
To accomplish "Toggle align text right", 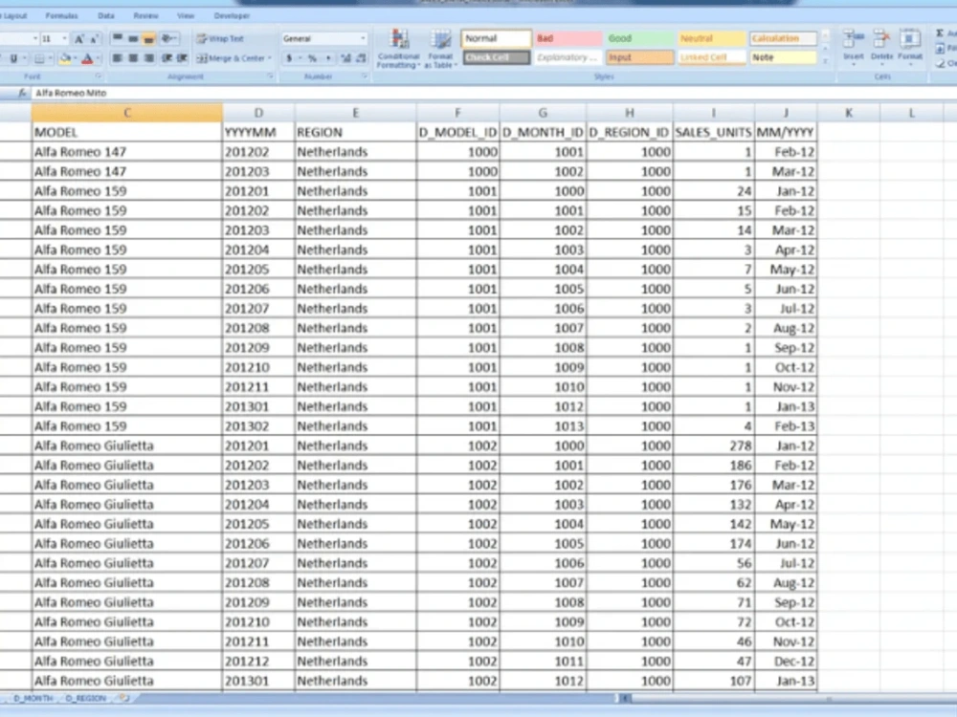I will coord(148,58).
